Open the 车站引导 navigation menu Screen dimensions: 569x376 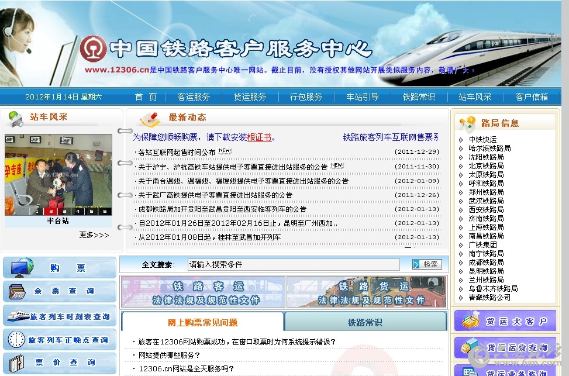362,97
